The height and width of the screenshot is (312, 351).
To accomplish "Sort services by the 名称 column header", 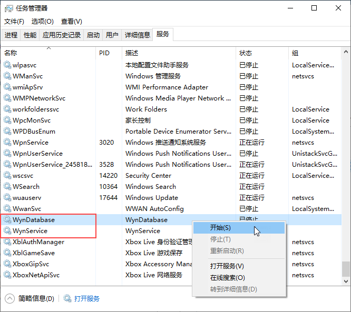I will tap(48, 53).
